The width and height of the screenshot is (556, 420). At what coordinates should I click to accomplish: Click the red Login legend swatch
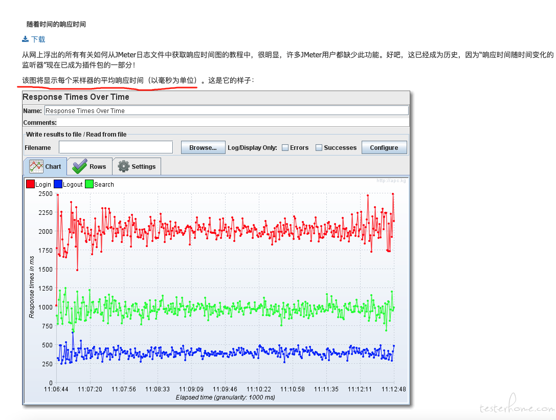point(30,184)
